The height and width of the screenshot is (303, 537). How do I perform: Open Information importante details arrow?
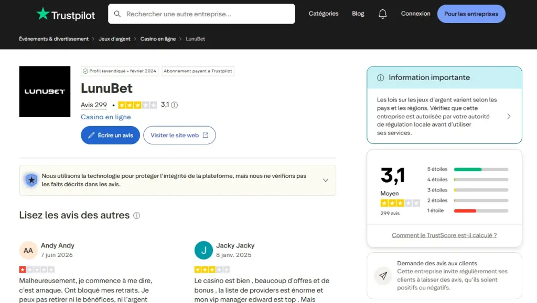[x=509, y=117]
